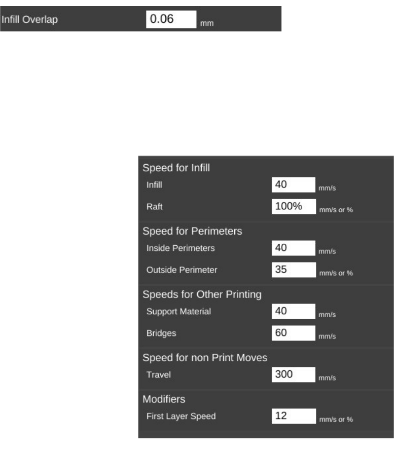Screen dimensions: 394x452
Task: Click the Raft speed field showing 100%
Action: tap(294, 207)
